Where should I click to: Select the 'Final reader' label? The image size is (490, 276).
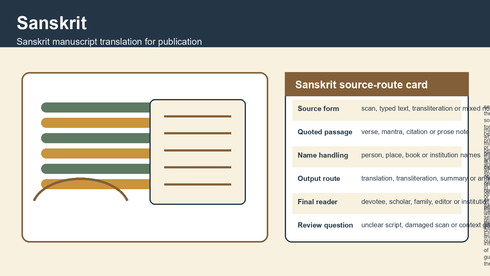[318, 202]
